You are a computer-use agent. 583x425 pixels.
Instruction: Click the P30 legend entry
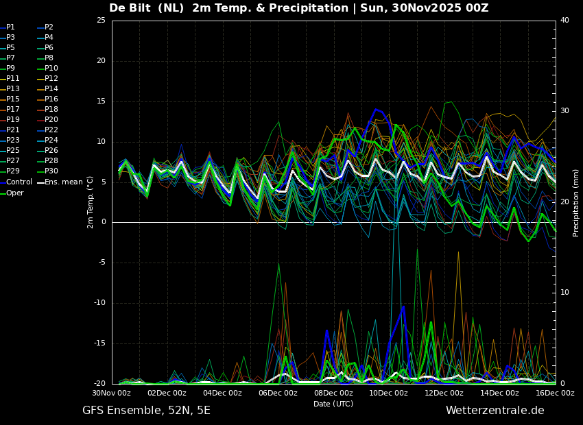pyautogui.click(x=51, y=171)
